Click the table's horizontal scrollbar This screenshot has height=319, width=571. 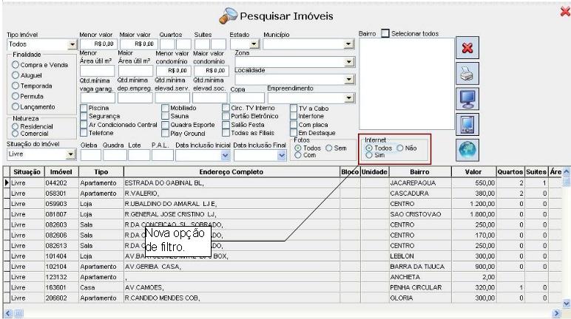click(x=281, y=314)
